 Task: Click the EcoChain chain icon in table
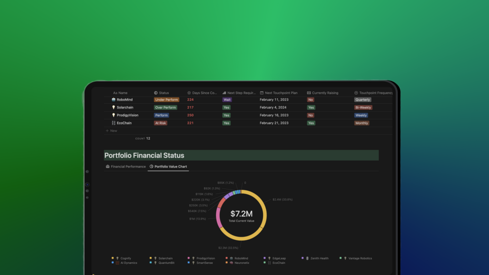click(113, 123)
